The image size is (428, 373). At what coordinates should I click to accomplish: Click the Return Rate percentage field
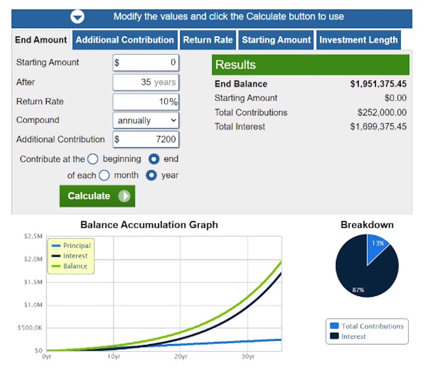(146, 102)
